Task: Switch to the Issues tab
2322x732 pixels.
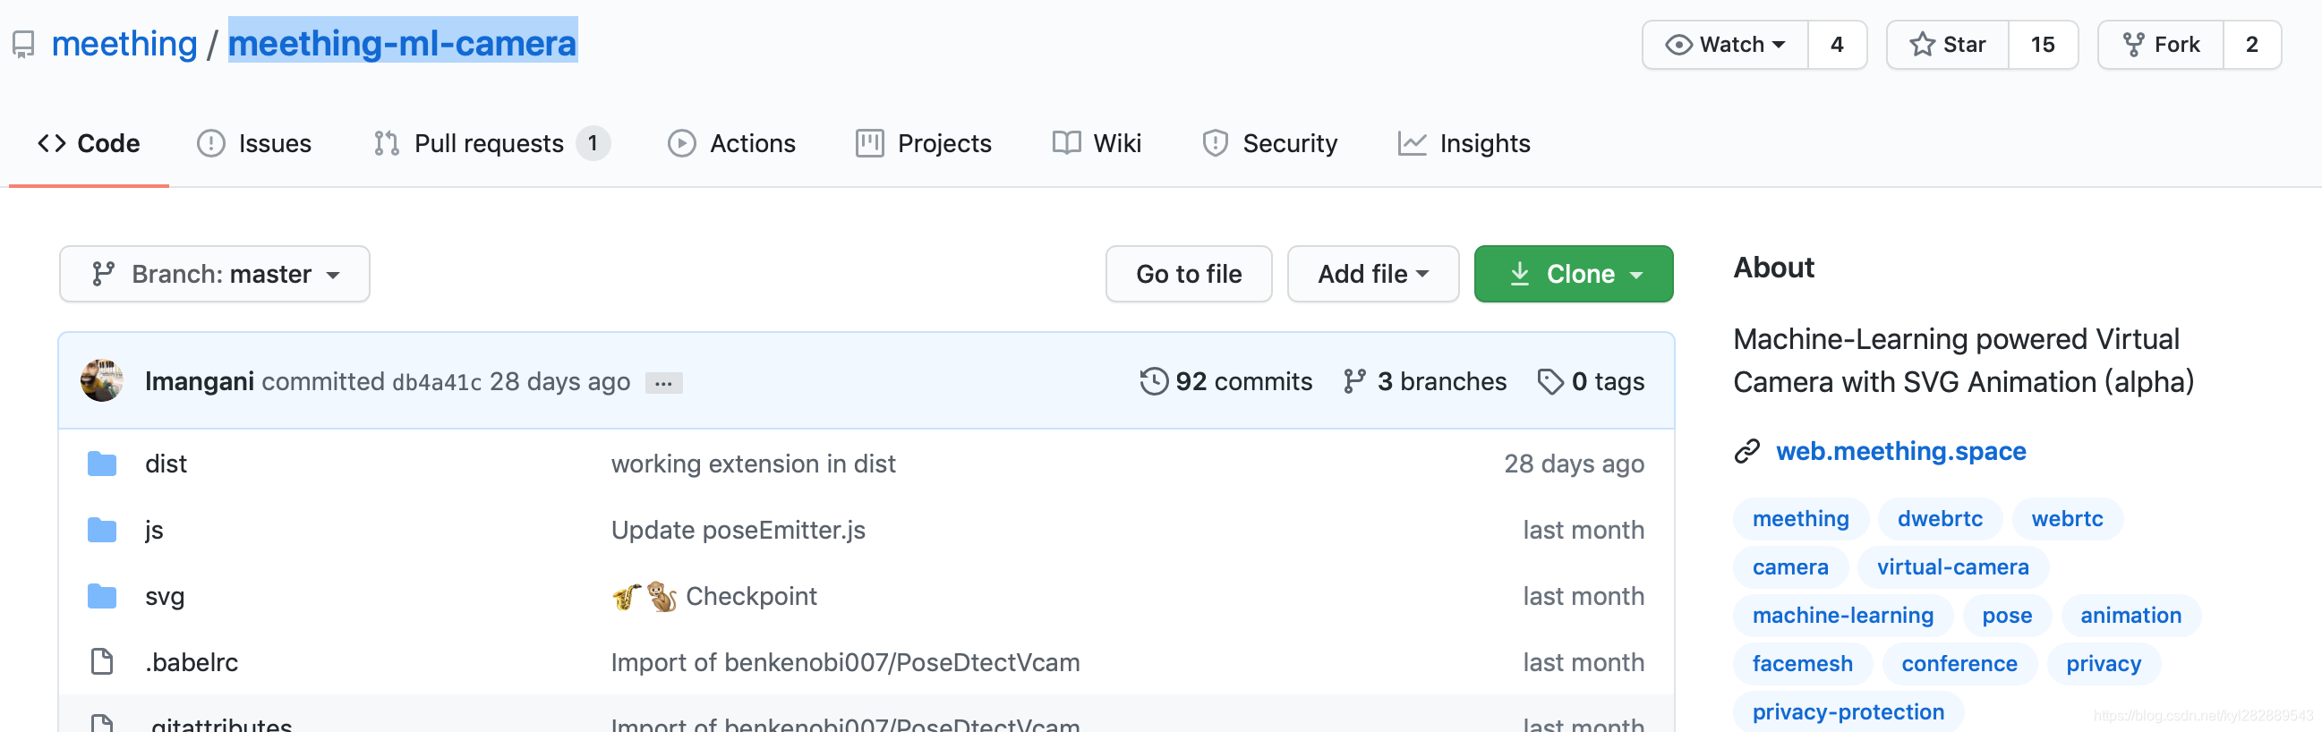Action: click(255, 143)
